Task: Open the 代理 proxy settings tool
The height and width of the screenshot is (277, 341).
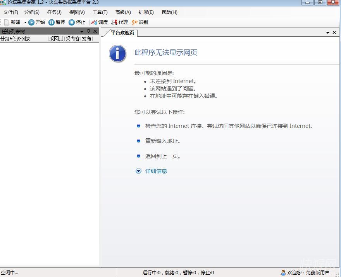Action: click(120, 22)
